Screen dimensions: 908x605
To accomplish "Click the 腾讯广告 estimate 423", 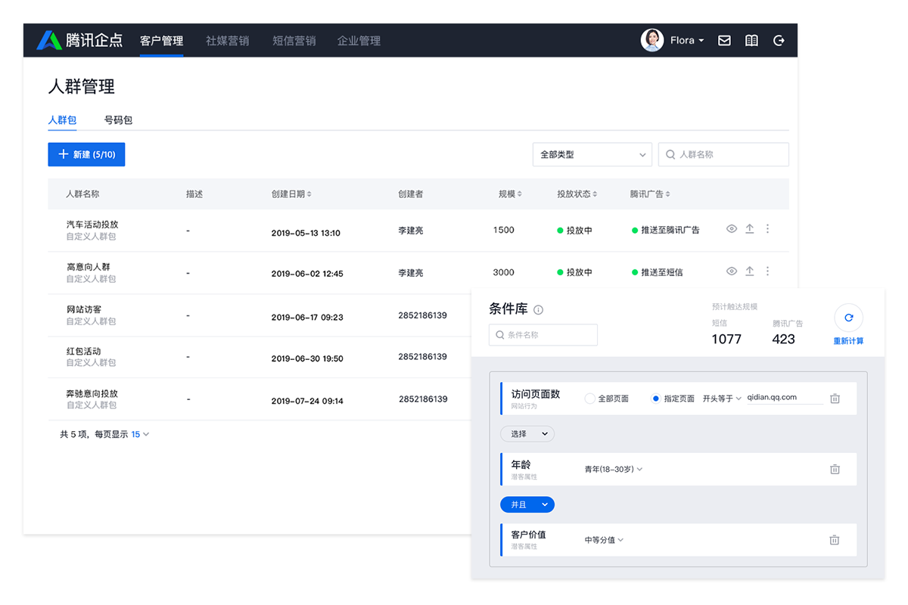I will point(783,340).
